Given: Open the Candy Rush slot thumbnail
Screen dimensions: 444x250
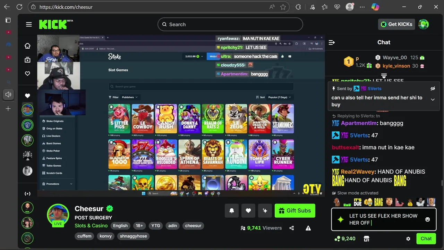Looking at the screenshot, I should [x=166, y=119].
